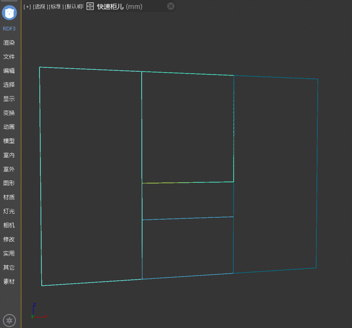
Task: Click the cabinet icon beside 快速柜儿
Action: [x=90, y=6]
